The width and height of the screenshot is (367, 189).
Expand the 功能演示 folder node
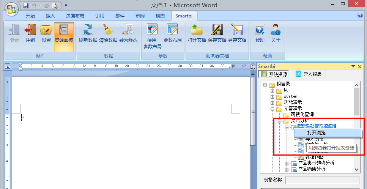tap(272, 103)
